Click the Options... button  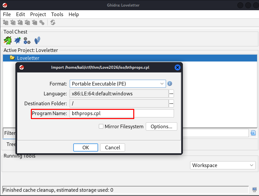(162, 127)
